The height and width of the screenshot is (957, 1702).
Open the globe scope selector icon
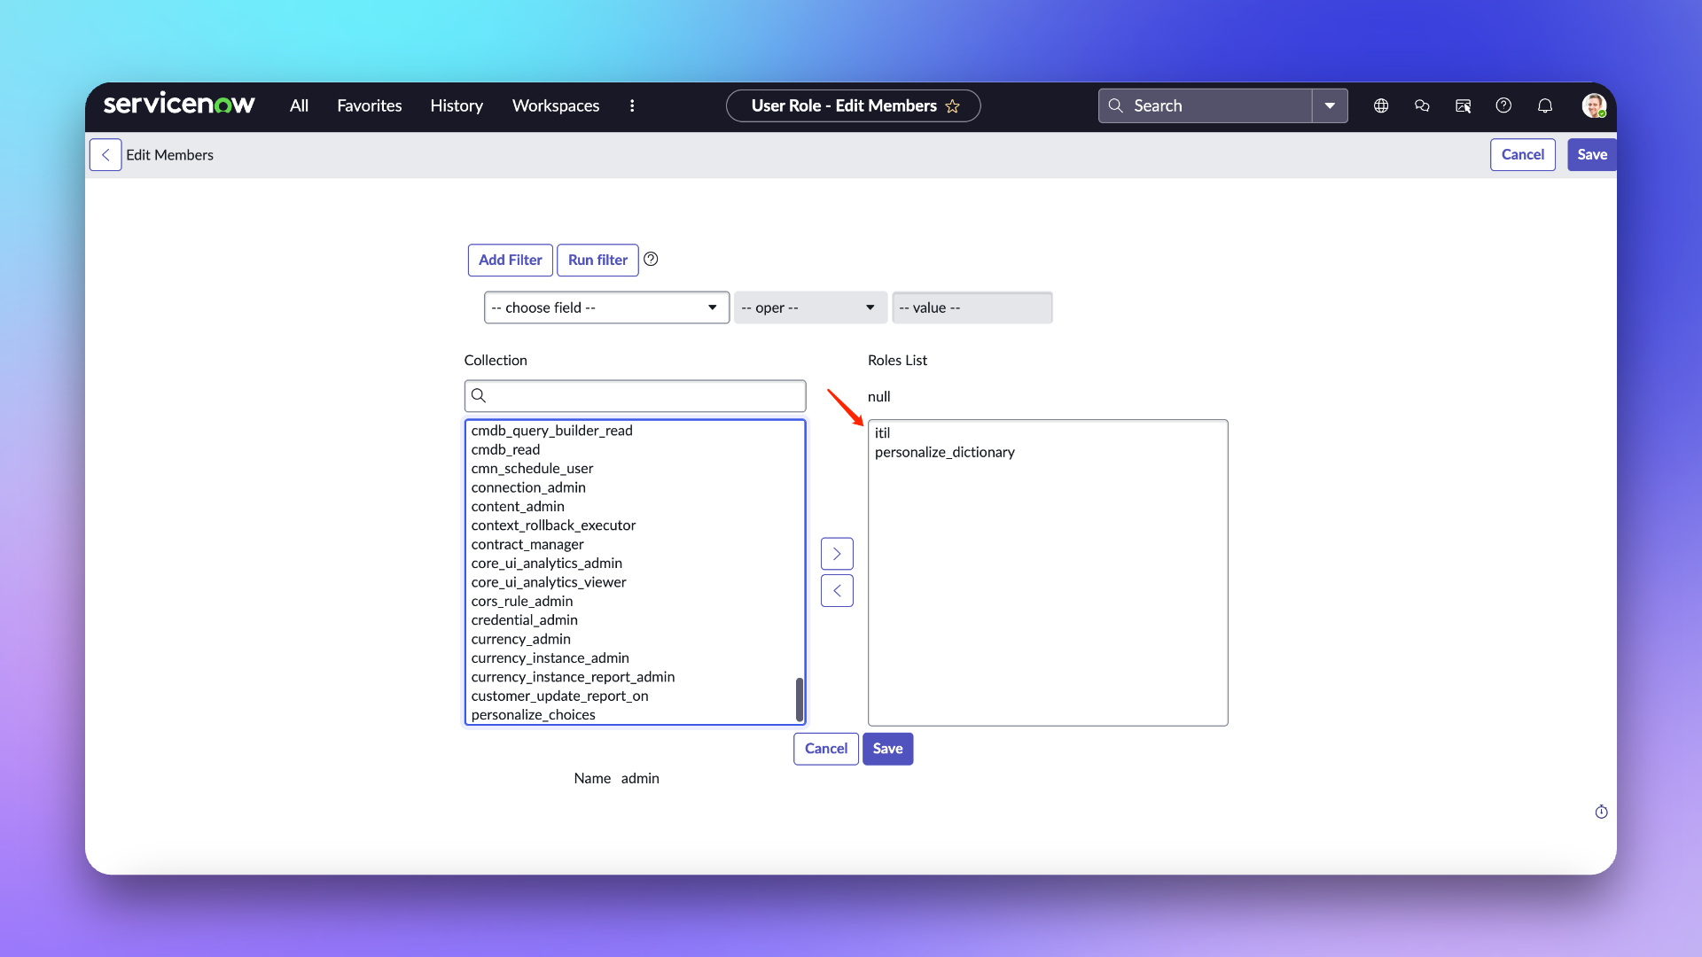point(1381,106)
